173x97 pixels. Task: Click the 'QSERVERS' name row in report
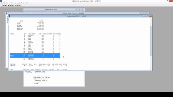[x=30, y=28]
